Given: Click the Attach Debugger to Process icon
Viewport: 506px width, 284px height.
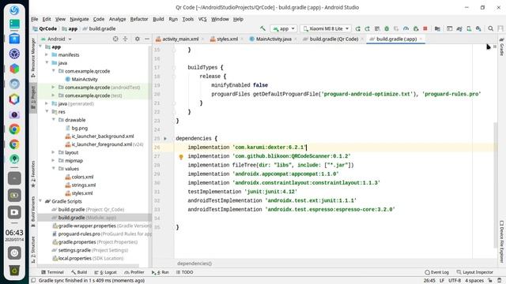Looking at the screenshot, I should click(416, 28).
